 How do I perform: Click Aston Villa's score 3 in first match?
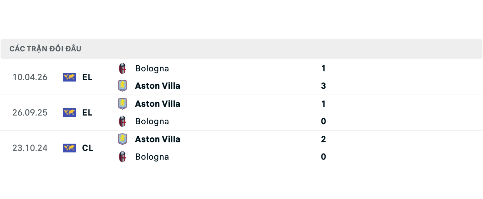pos(324,86)
